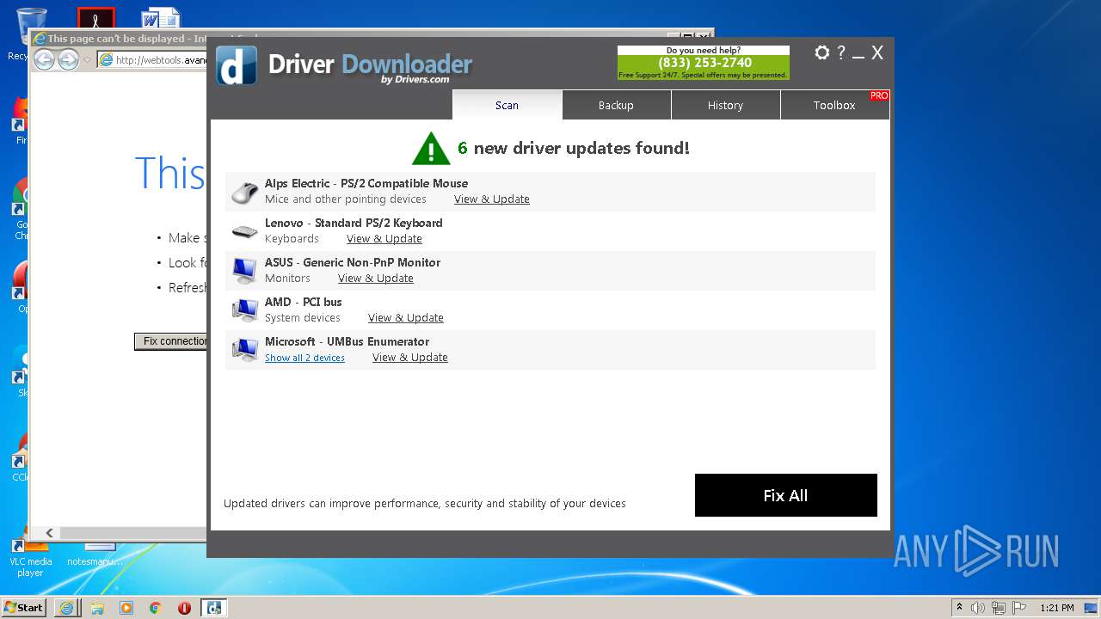Click the green warning triangle icon
Viewport: 1101px width, 619px height.
[431, 148]
